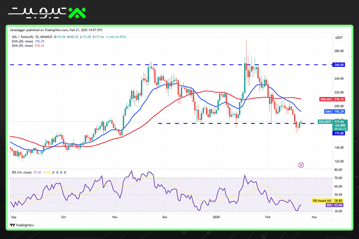Click the purple 37.44 value in the RSI legend

tap(37, 172)
